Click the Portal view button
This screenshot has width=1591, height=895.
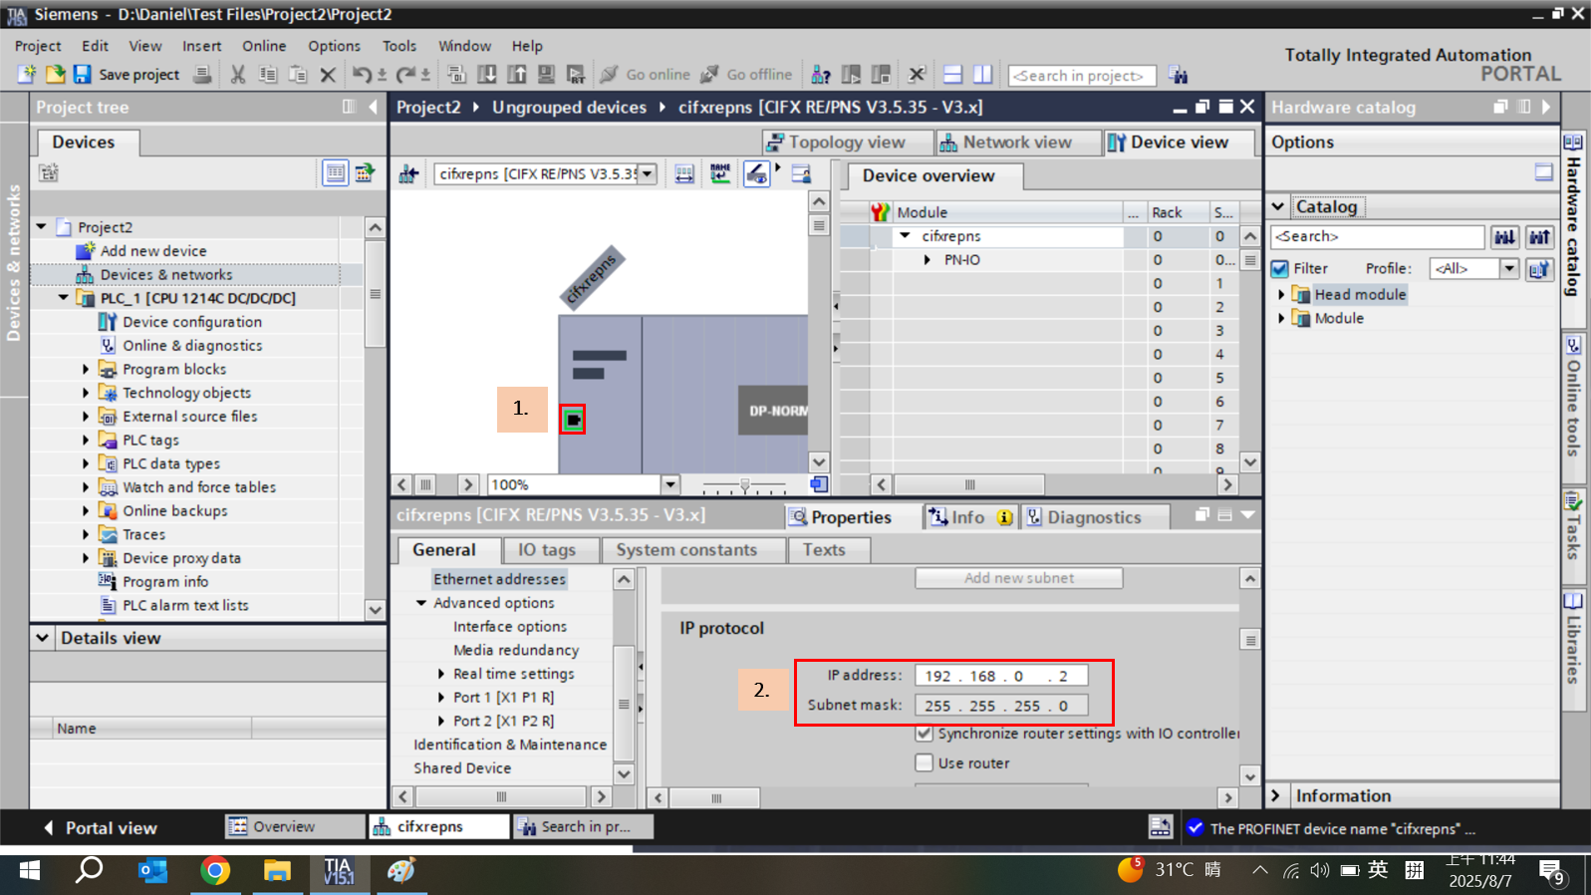100,827
